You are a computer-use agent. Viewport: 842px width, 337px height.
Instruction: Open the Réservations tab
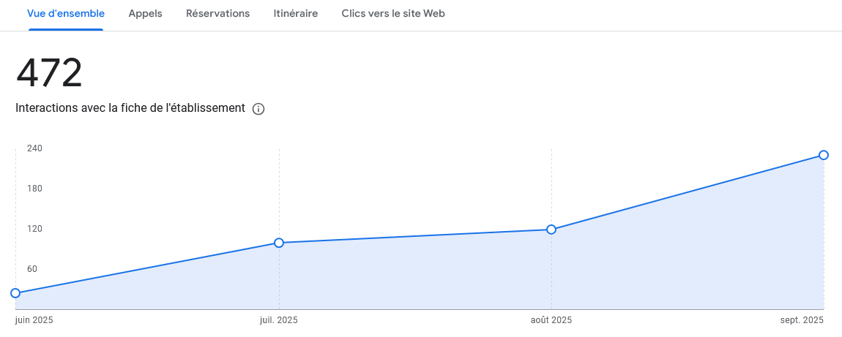point(217,14)
